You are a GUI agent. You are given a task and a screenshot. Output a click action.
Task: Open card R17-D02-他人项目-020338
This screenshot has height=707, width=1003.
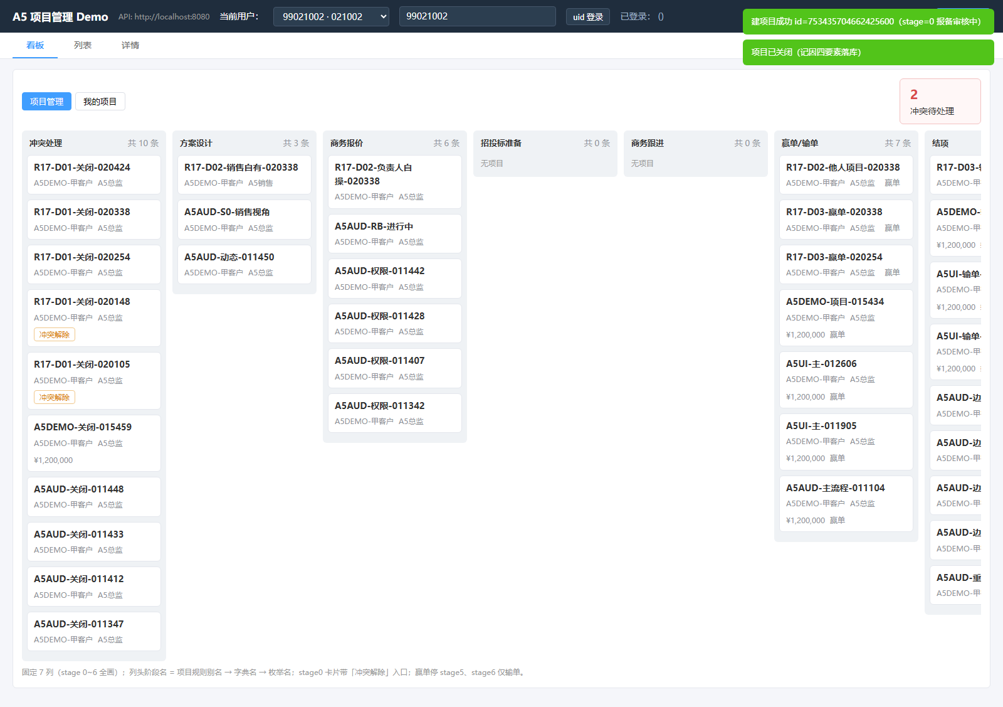click(x=846, y=175)
